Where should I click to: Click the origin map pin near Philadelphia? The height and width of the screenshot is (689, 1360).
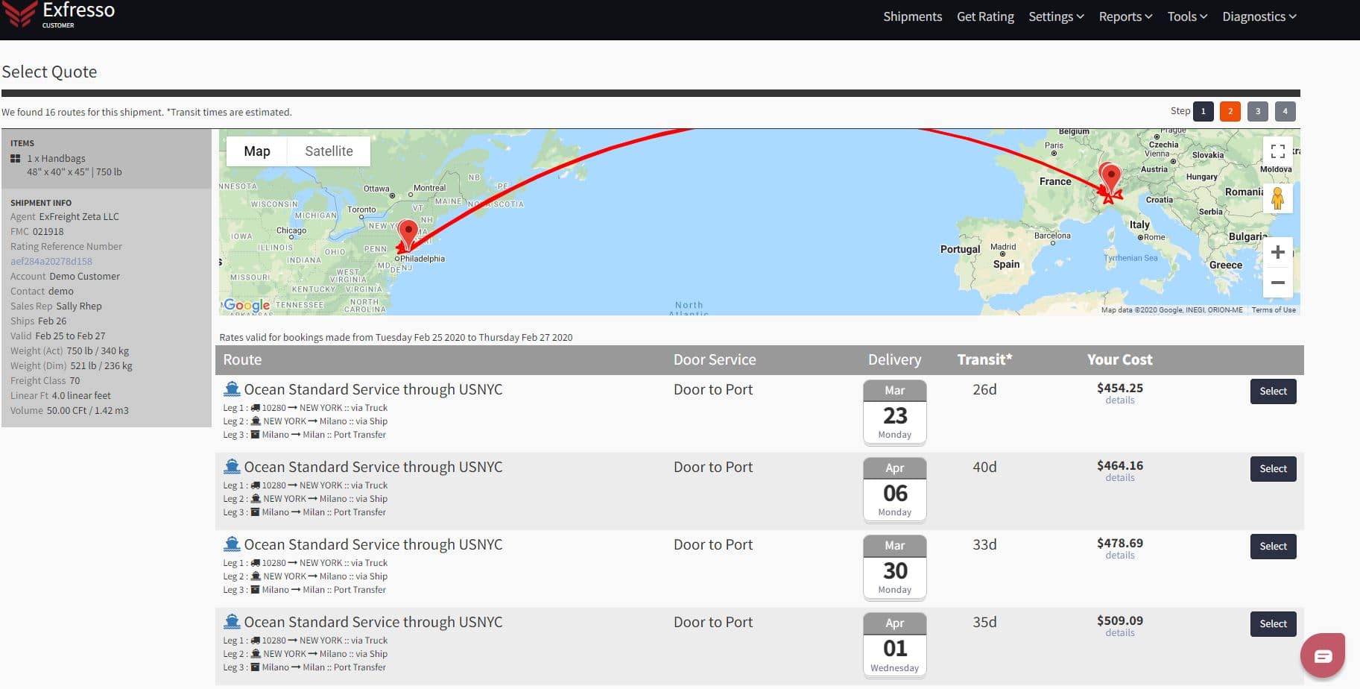click(408, 234)
